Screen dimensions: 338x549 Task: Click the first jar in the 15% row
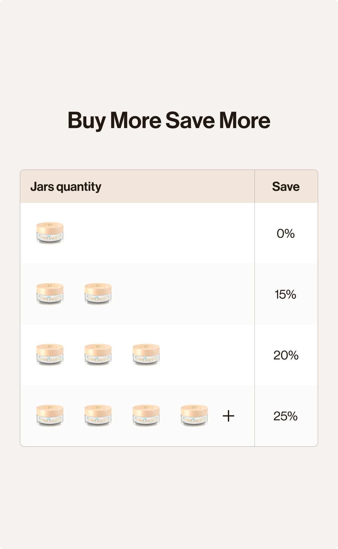pyautogui.click(x=50, y=294)
